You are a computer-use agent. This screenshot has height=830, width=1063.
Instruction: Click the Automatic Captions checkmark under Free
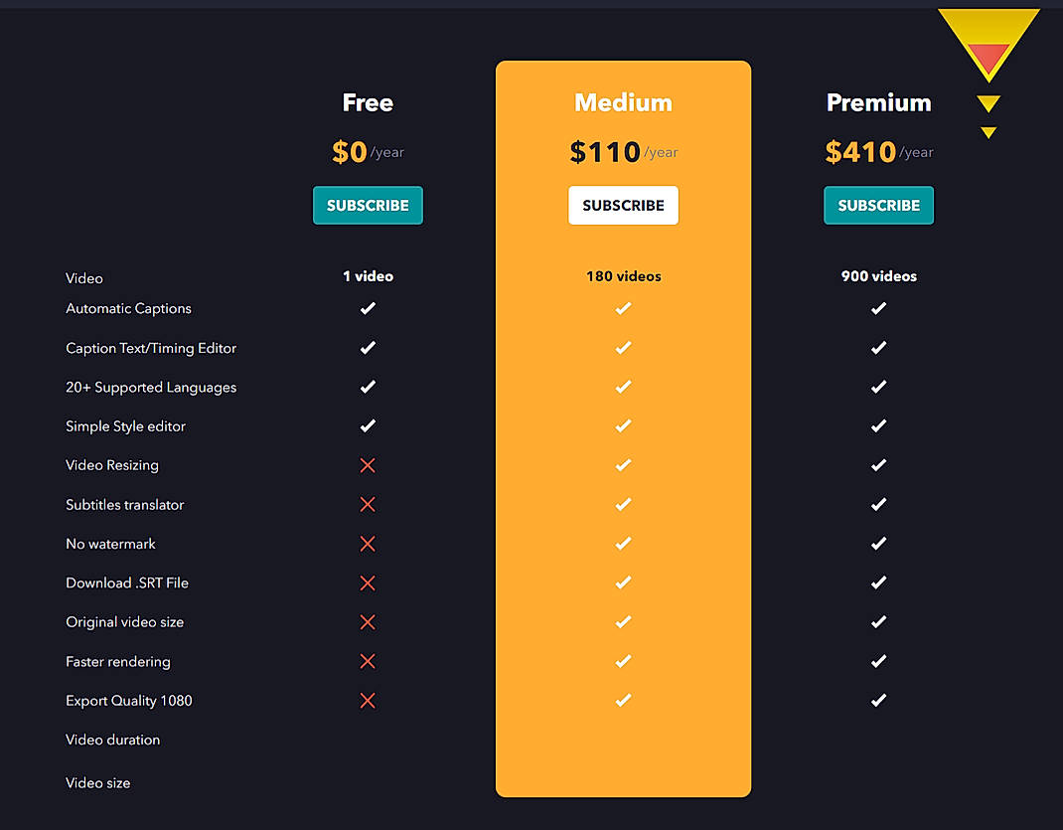368,308
